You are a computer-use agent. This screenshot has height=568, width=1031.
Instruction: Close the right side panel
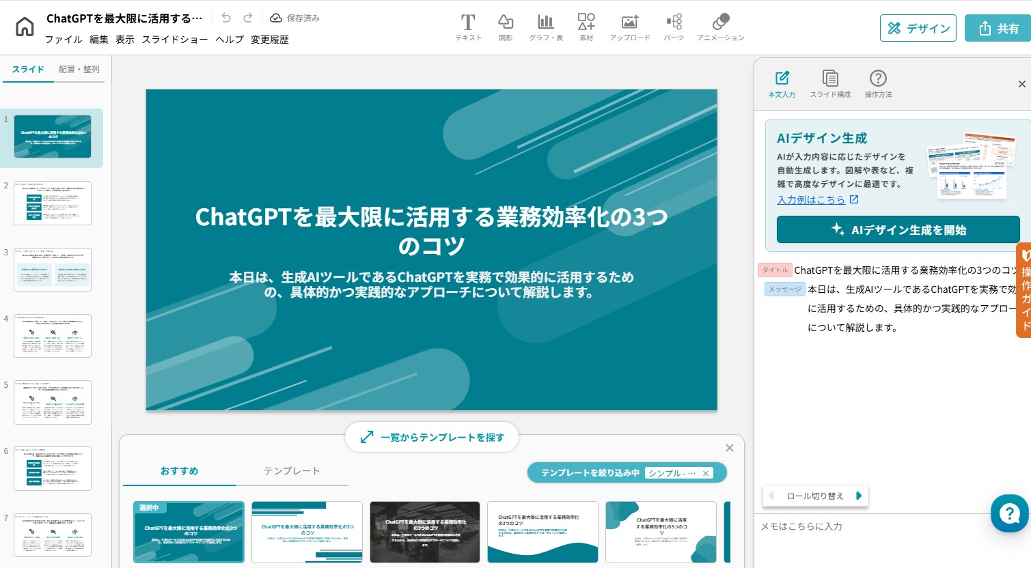tap(1021, 84)
